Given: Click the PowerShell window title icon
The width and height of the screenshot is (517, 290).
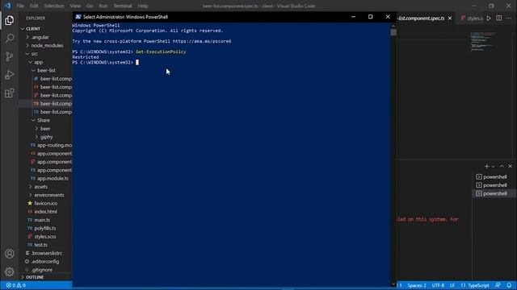Looking at the screenshot, I should point(78,17).
